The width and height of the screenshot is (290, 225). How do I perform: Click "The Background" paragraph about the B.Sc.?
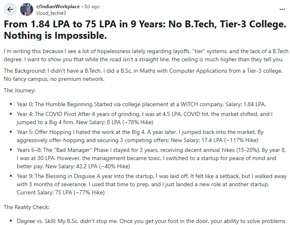click(x=145, y=75)
